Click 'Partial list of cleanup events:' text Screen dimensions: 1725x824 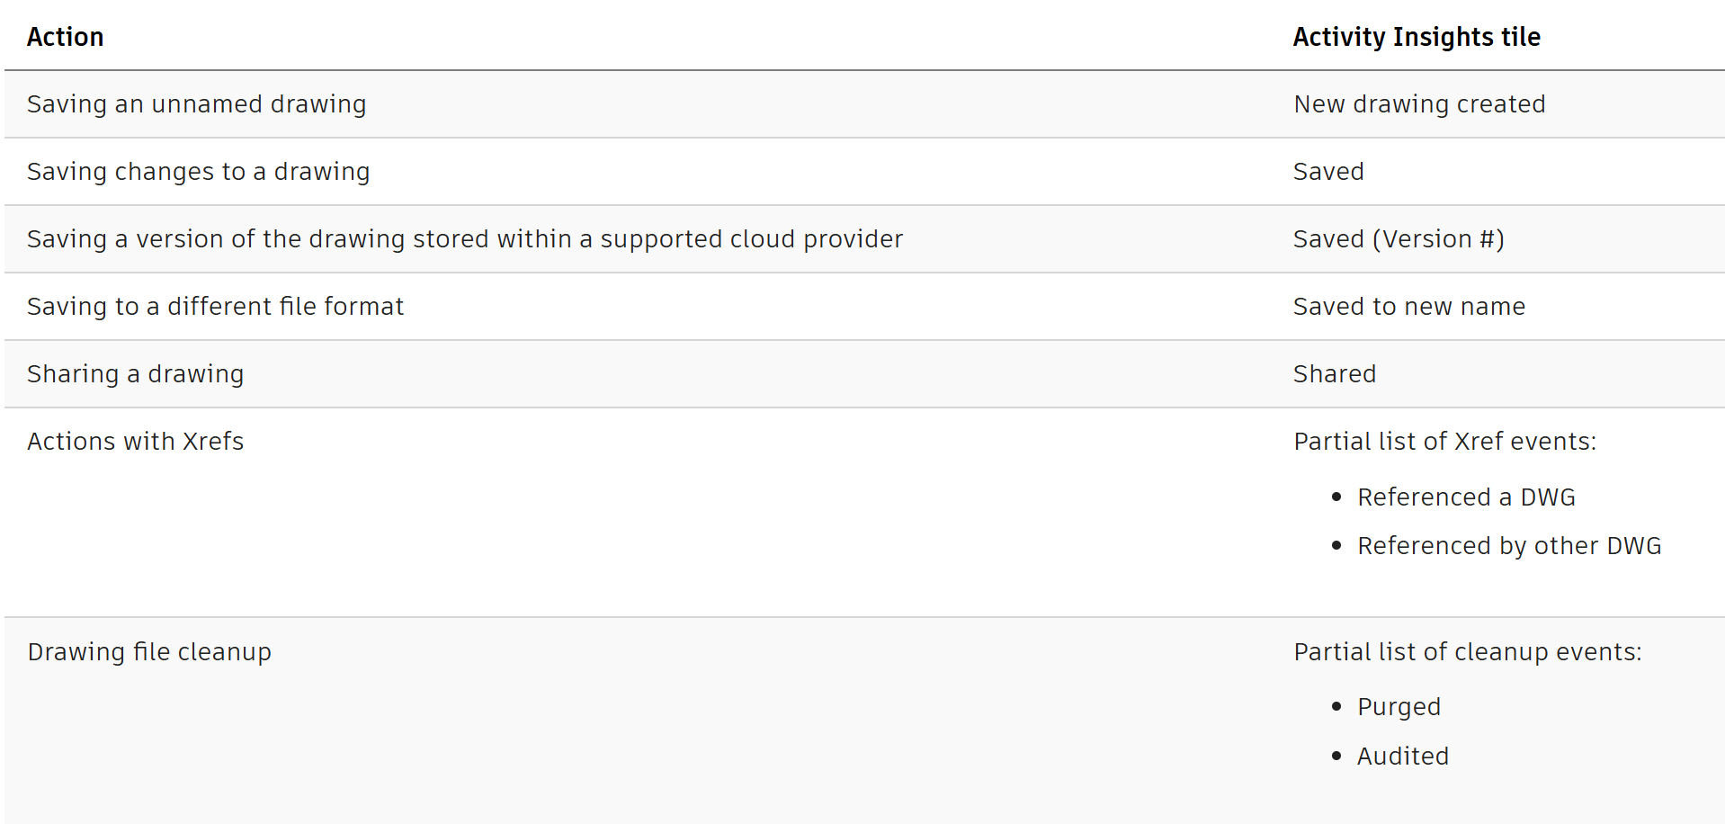[1467, 652]
